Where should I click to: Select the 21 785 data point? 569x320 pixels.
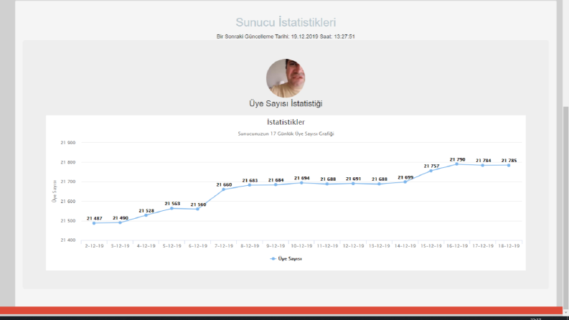point(509,165)
